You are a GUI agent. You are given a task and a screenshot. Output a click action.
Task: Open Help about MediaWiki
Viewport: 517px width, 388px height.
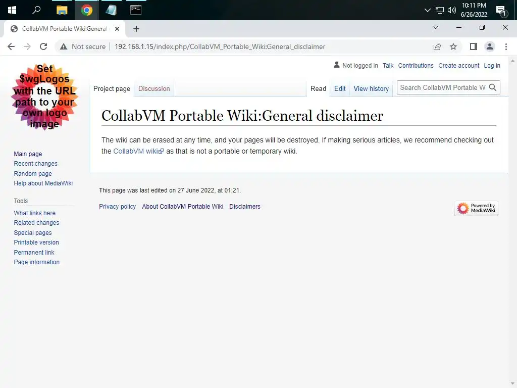(x=43, y=183)
